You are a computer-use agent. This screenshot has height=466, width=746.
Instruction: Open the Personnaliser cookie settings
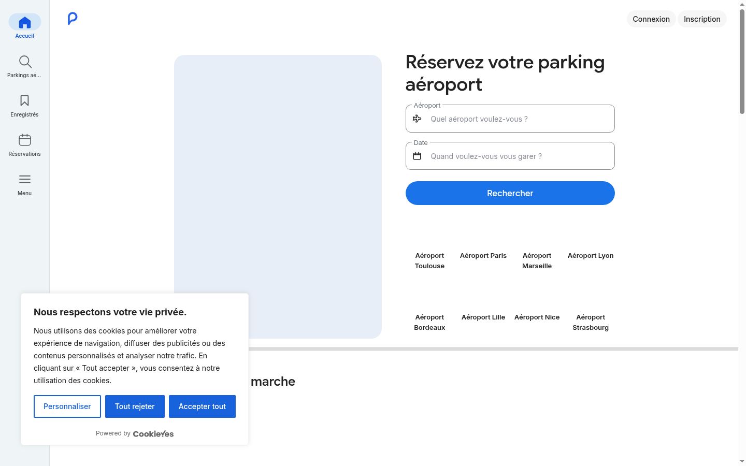[x=67, y=406]
